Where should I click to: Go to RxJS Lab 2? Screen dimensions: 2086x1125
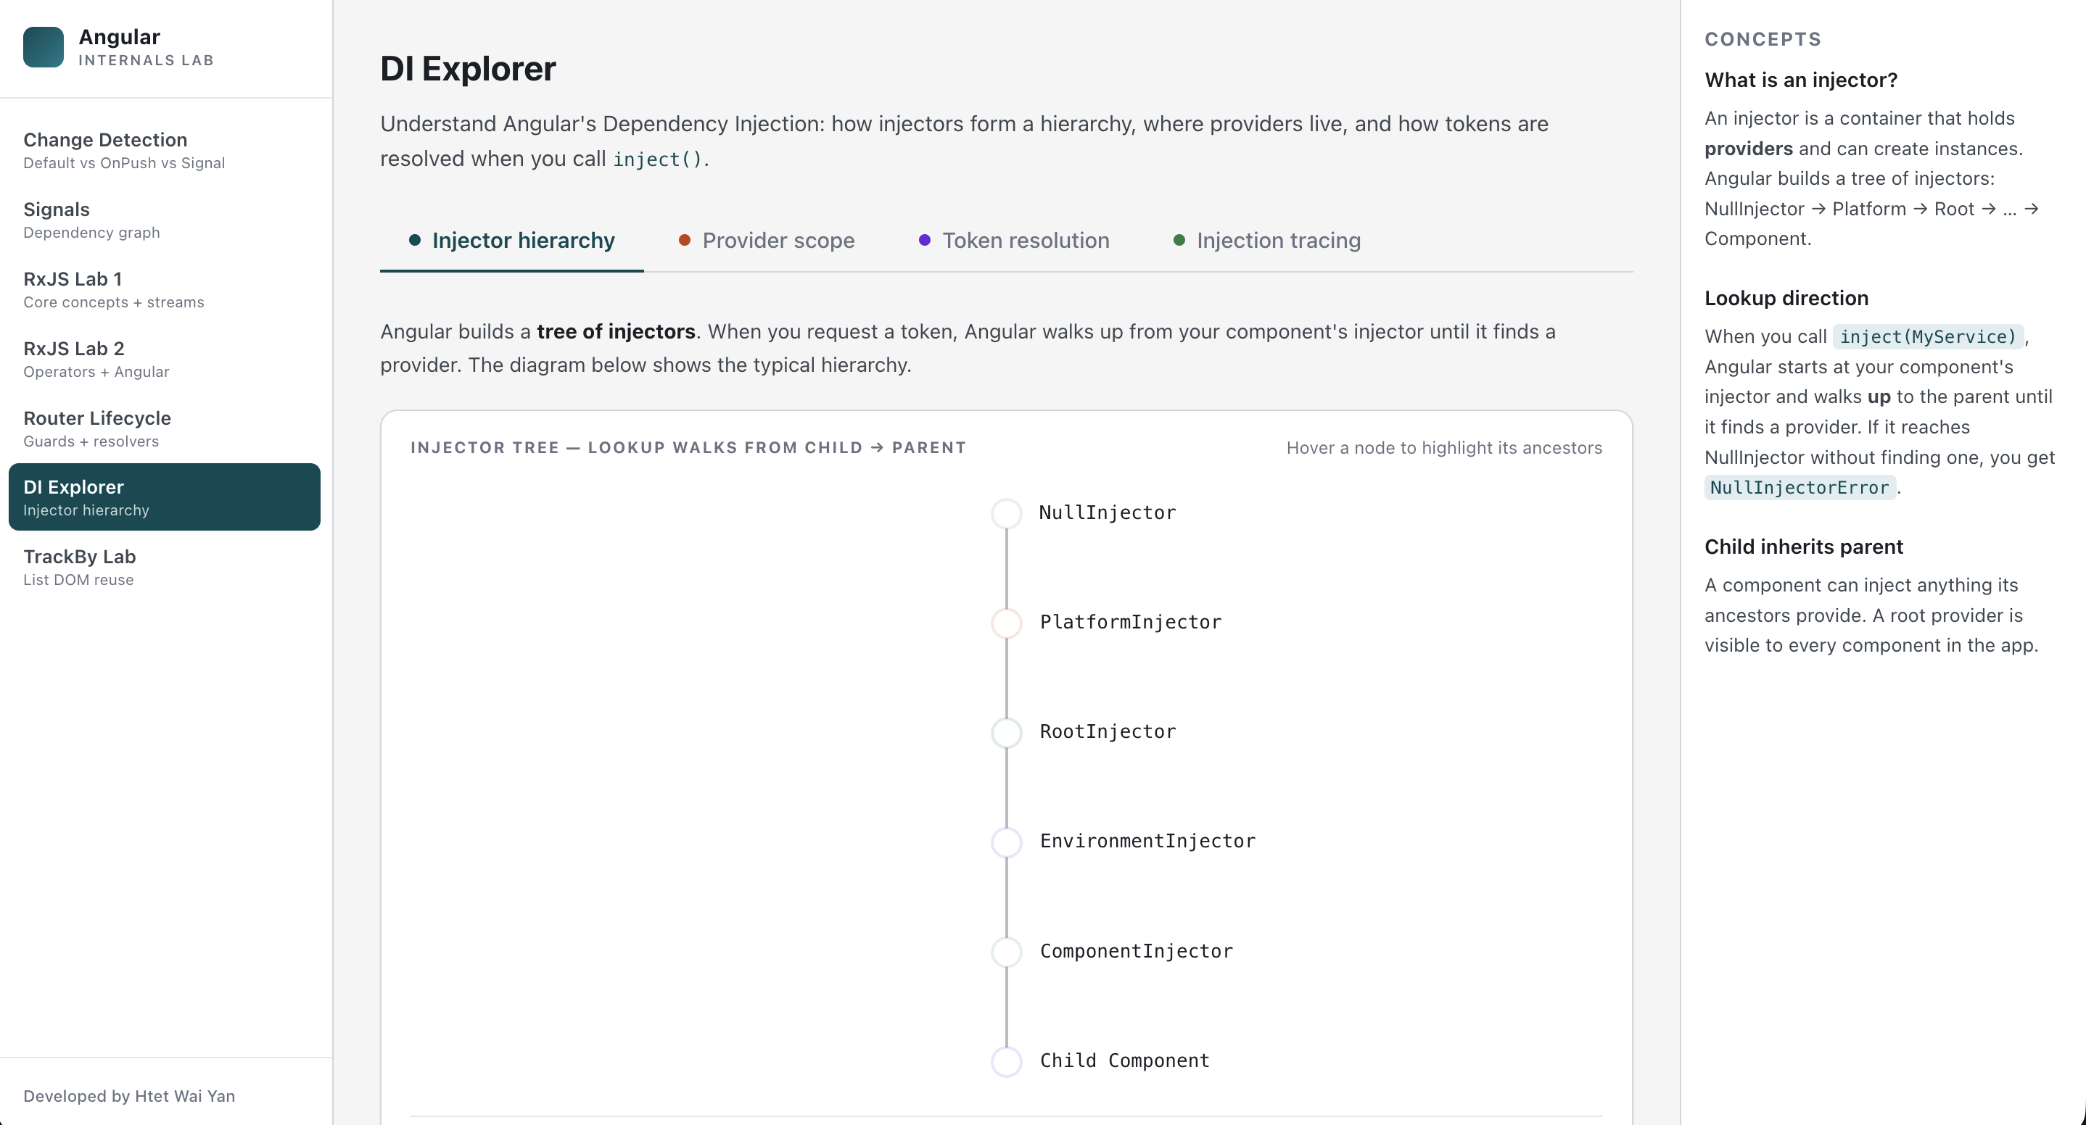coord(165,360)
